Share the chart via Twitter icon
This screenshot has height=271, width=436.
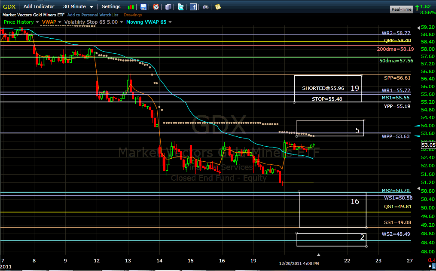(x=181, y=7)
